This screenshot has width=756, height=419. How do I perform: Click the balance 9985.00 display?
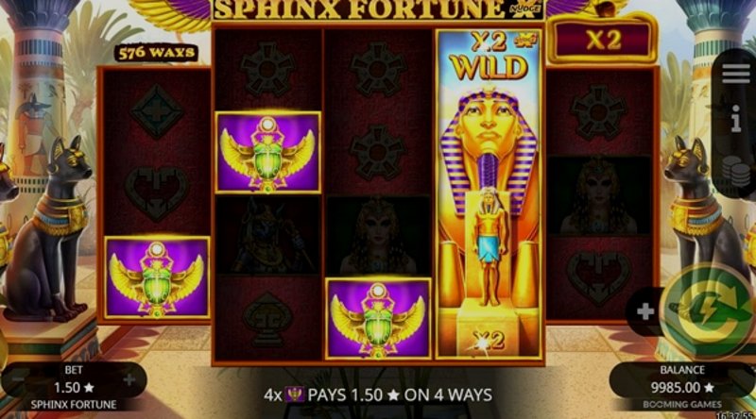[680, 388]
